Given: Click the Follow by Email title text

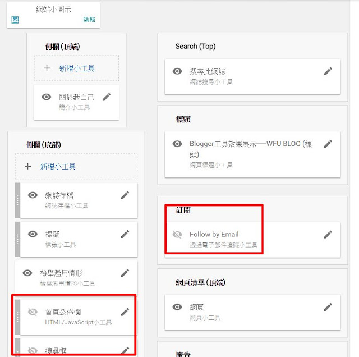Looking at the screenshot, I should click(x=214, y=235).
